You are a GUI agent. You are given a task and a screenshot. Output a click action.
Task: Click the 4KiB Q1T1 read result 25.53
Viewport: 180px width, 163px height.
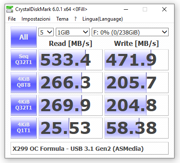(x=71, y=128)
